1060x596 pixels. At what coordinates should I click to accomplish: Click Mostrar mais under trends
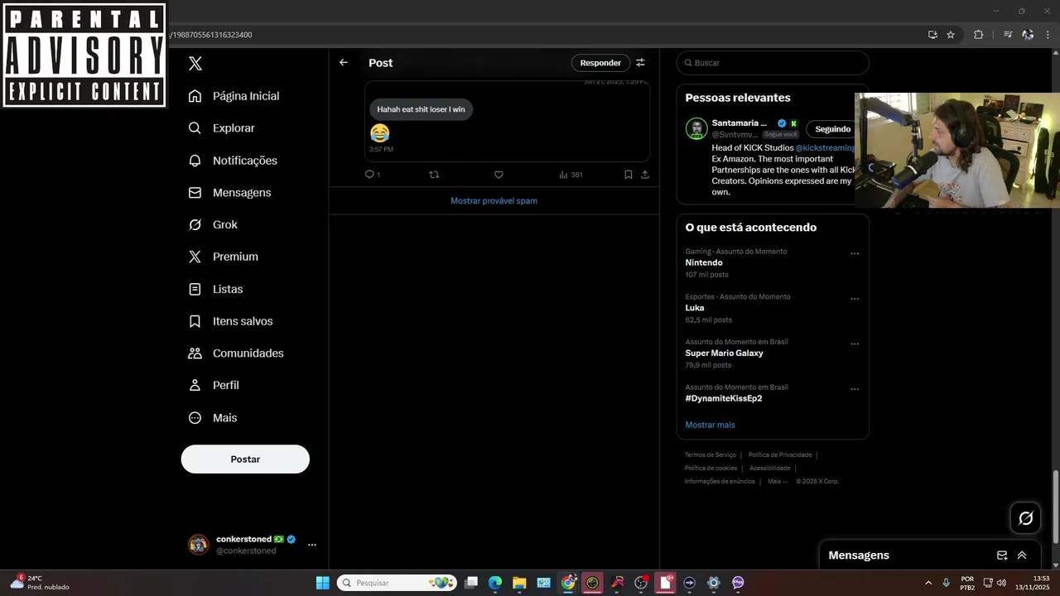coord(710,425)
